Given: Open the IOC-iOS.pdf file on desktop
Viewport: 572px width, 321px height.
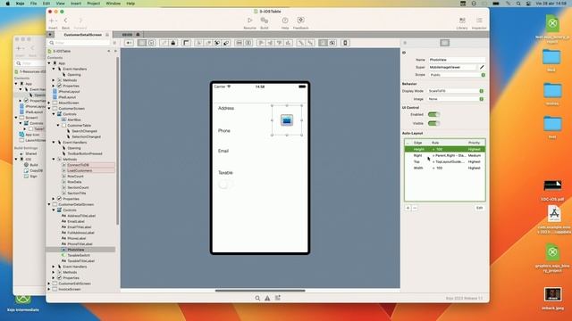Looking at the screenshot, I should tap(552, 190).
